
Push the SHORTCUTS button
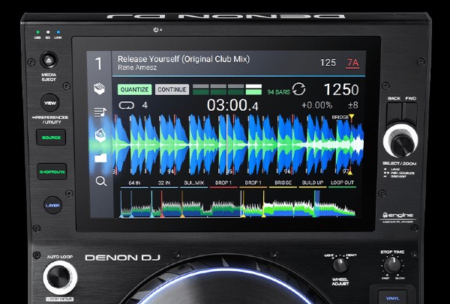point(52,171)
